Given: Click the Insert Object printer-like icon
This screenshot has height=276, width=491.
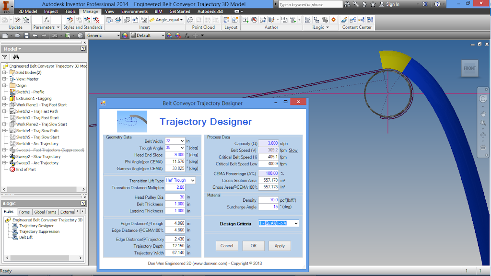Looking at the screenshot, I should [118, 20].
